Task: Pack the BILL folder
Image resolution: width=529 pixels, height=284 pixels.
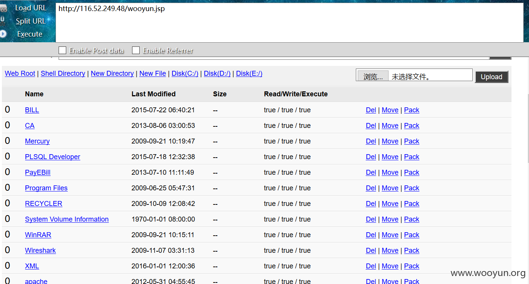Action: pyautogui.click(x=412, y=110)
